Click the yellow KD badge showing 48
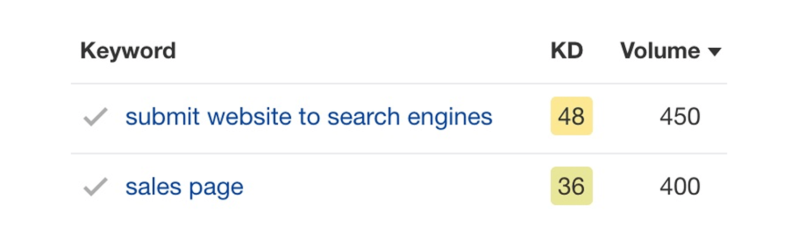 pyautogui.click(x=571, y=116)
